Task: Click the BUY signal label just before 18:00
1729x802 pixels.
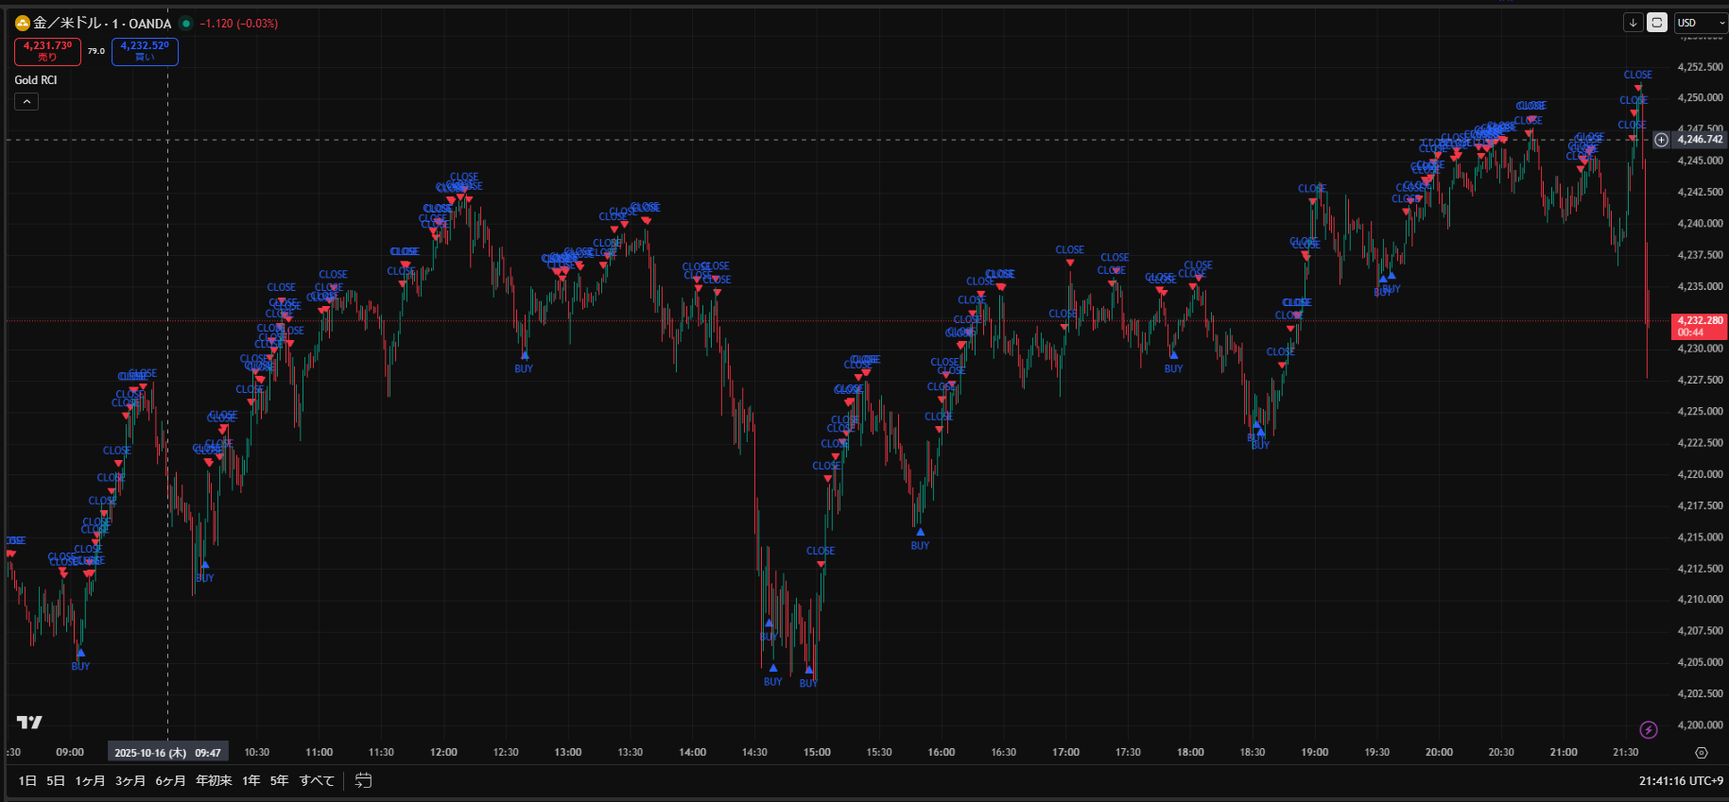Action: click(1173, 369)
